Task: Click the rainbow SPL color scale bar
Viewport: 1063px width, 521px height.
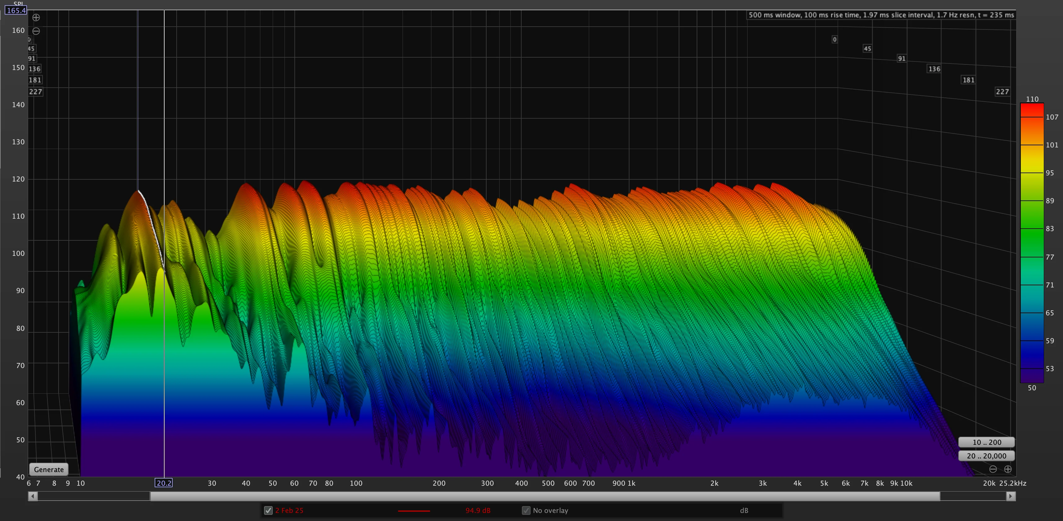Action: [1032, 243]
